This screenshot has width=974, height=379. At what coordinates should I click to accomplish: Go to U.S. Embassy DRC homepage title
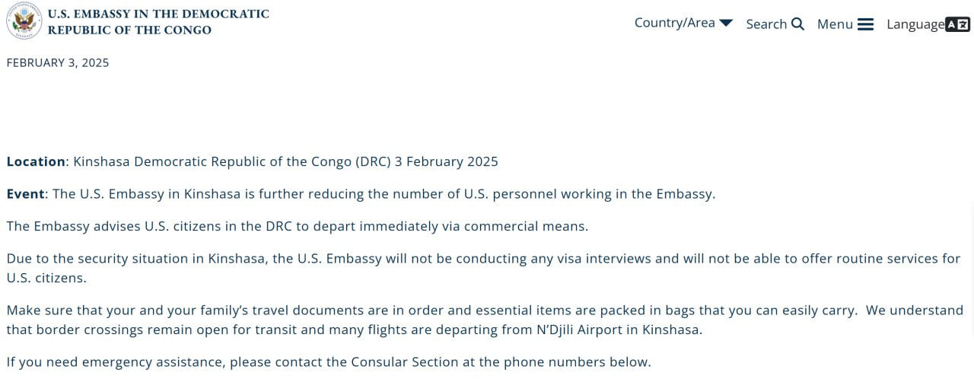click(x=158, y=22)
